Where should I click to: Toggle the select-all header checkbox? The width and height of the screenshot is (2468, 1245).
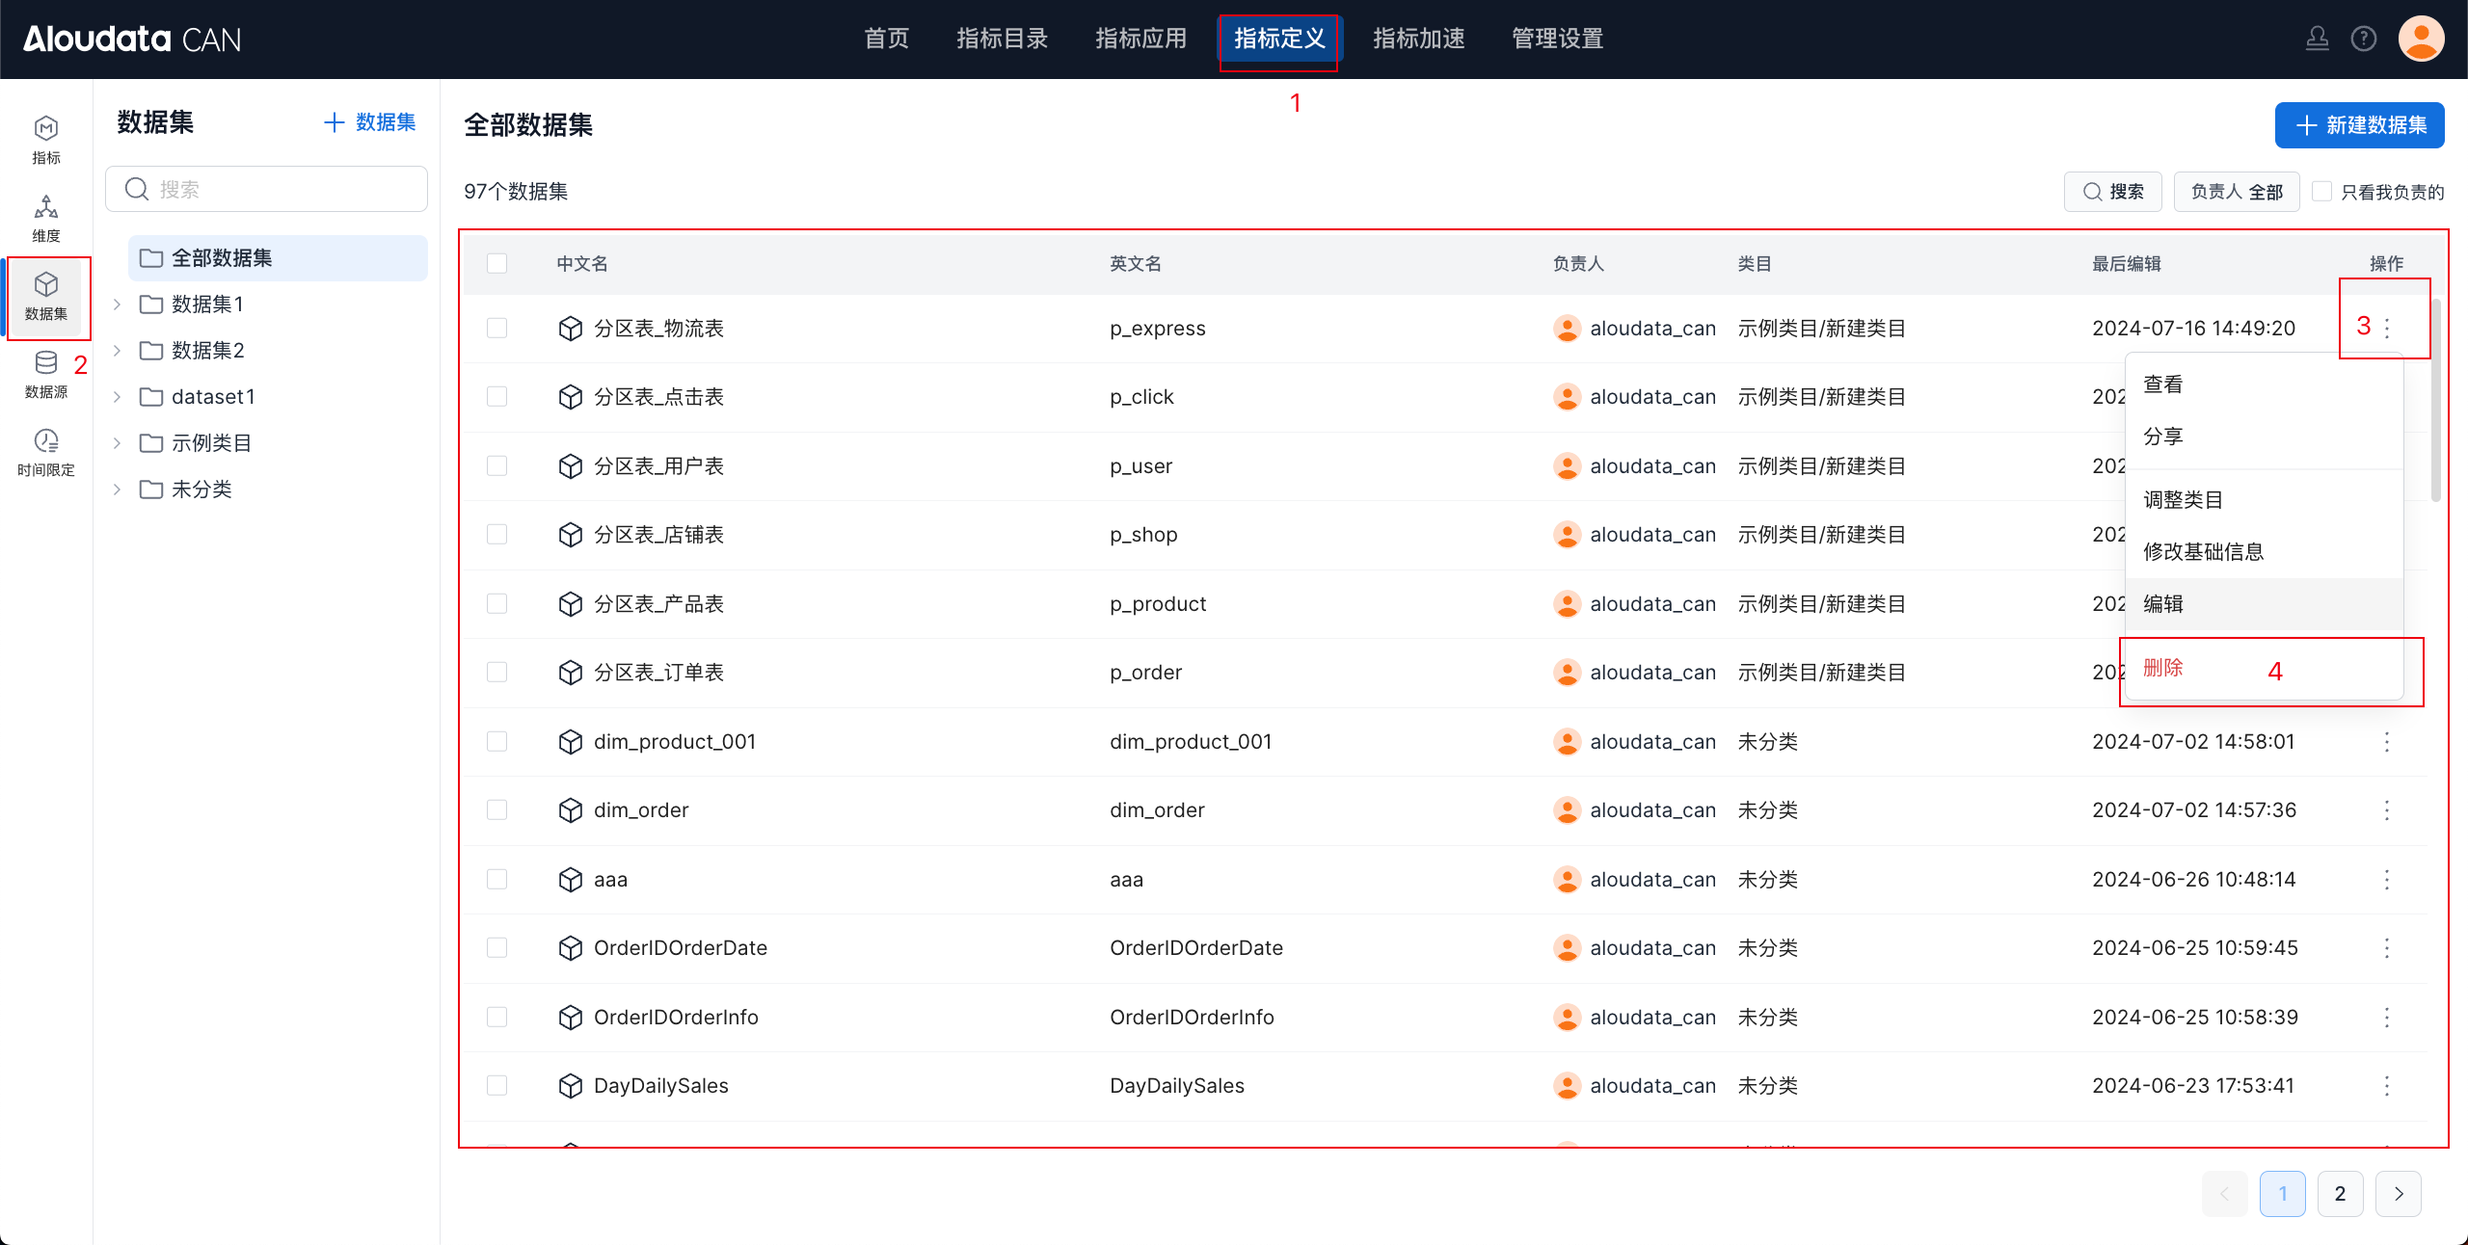tap(496, 264)
